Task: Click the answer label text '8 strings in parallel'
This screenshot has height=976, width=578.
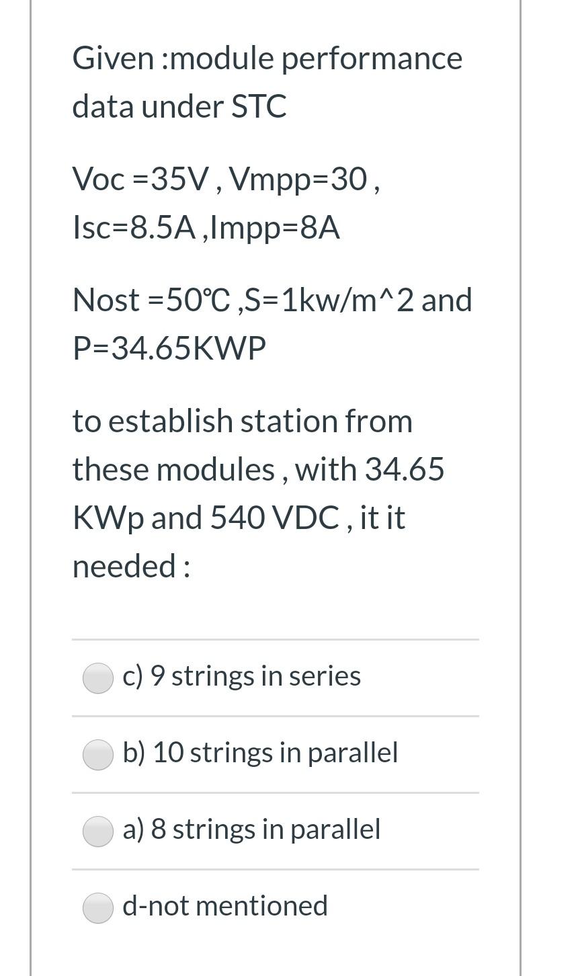Action: click(x=251, y=829)
